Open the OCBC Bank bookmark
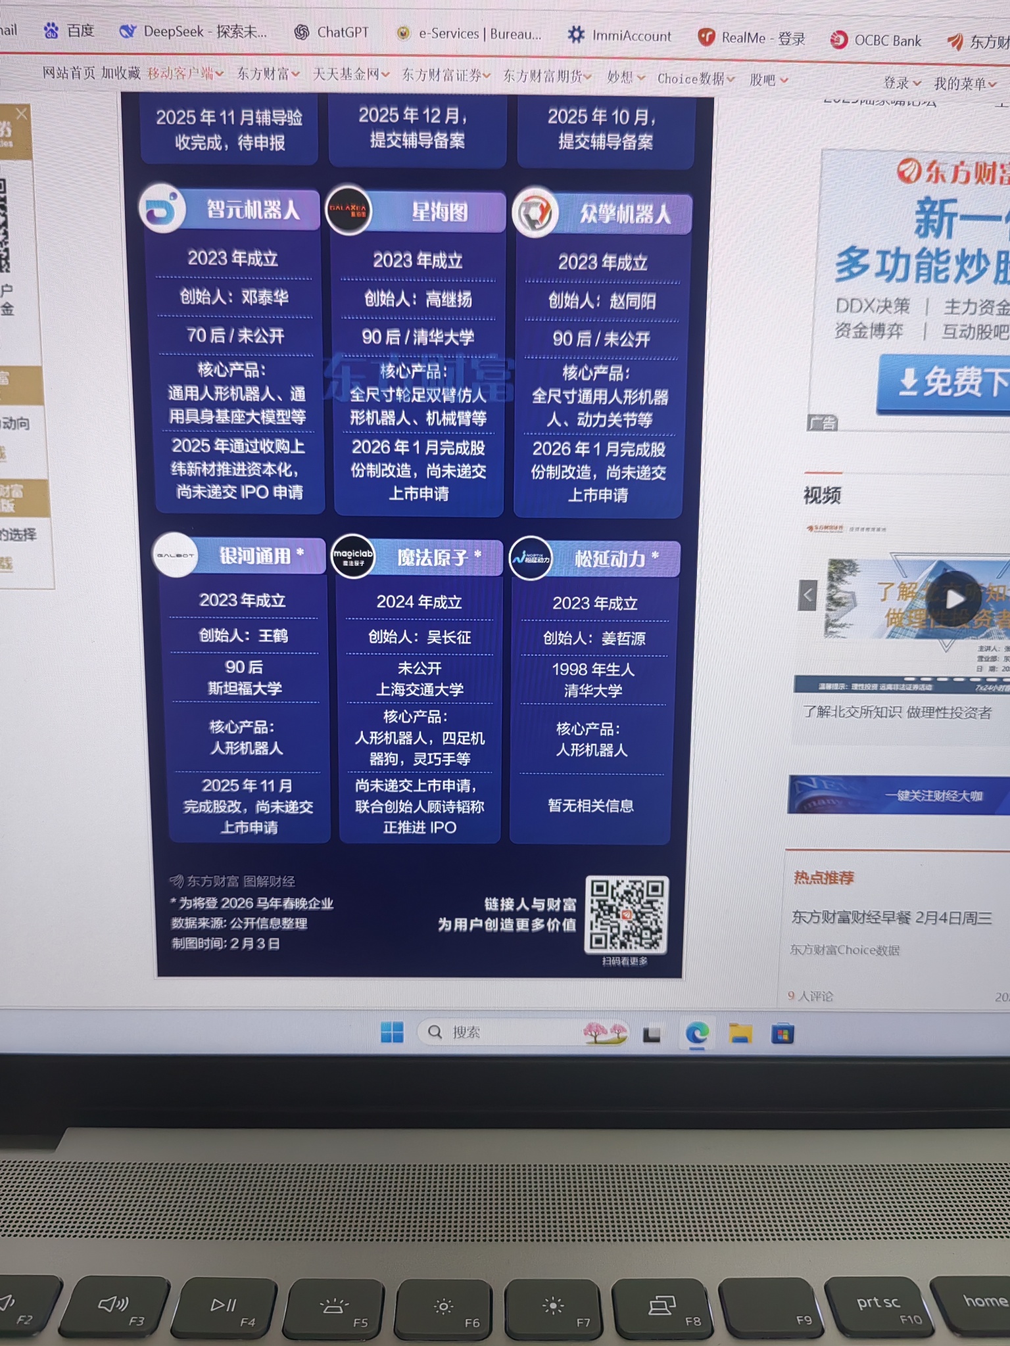The height and width of the screenshot is (1346, 1010). coord(876,41)
